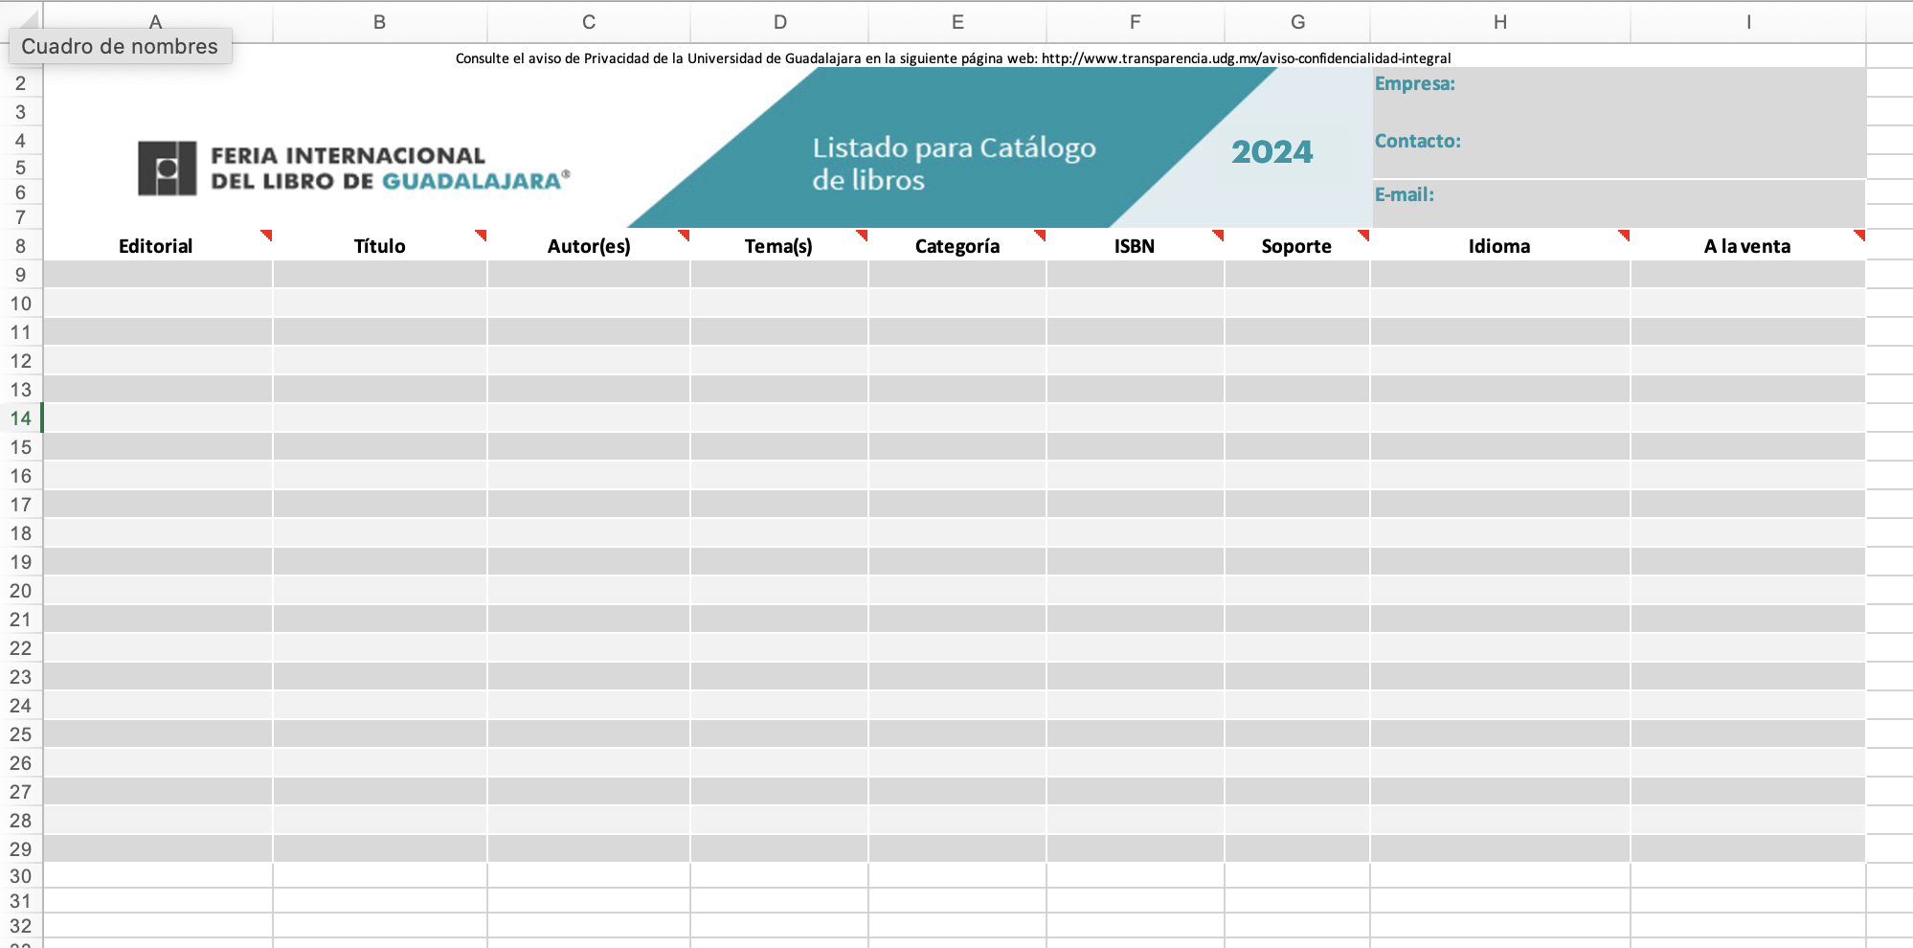Select column F header
This screenshot has height=948, width=1913.
click(1135, 21)
